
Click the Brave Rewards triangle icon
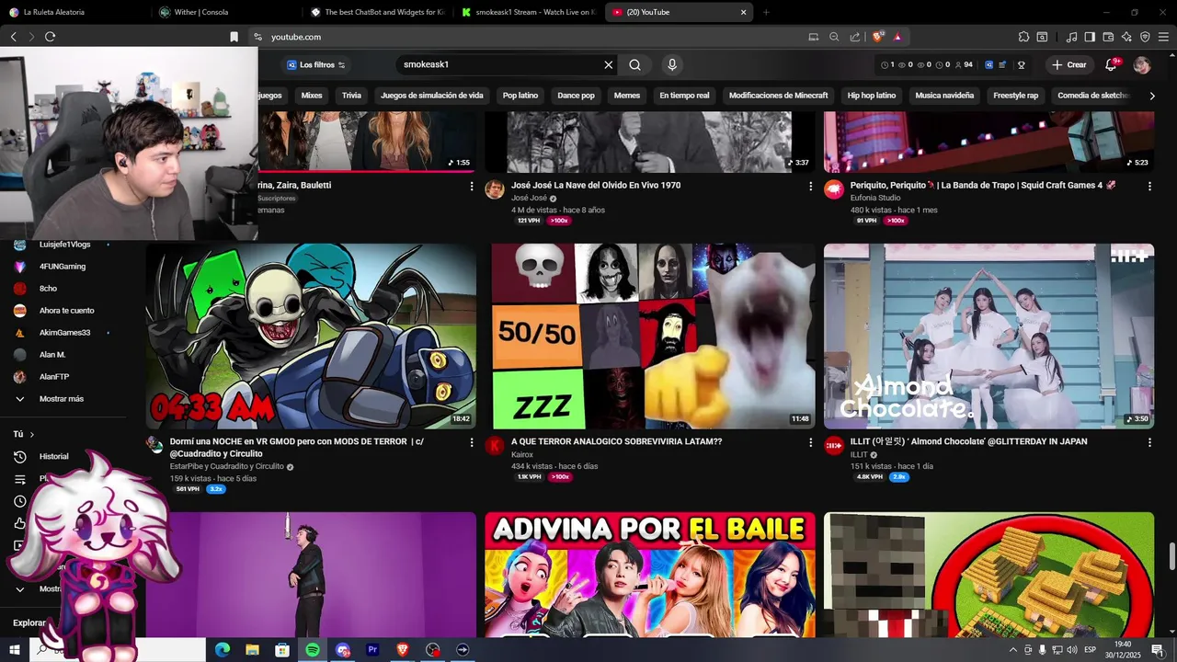click(x=897, y=37)
